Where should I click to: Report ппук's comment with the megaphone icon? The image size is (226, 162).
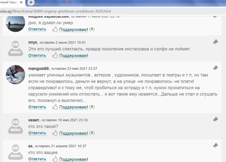[x=215, y=42]
